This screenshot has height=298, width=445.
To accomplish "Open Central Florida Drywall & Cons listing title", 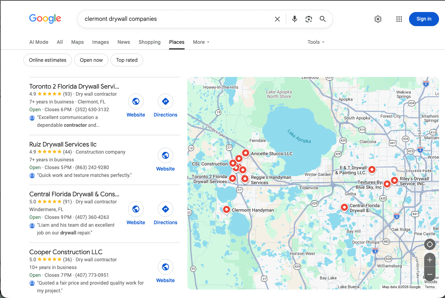I will pyautogui.click(x=74, y=194).
